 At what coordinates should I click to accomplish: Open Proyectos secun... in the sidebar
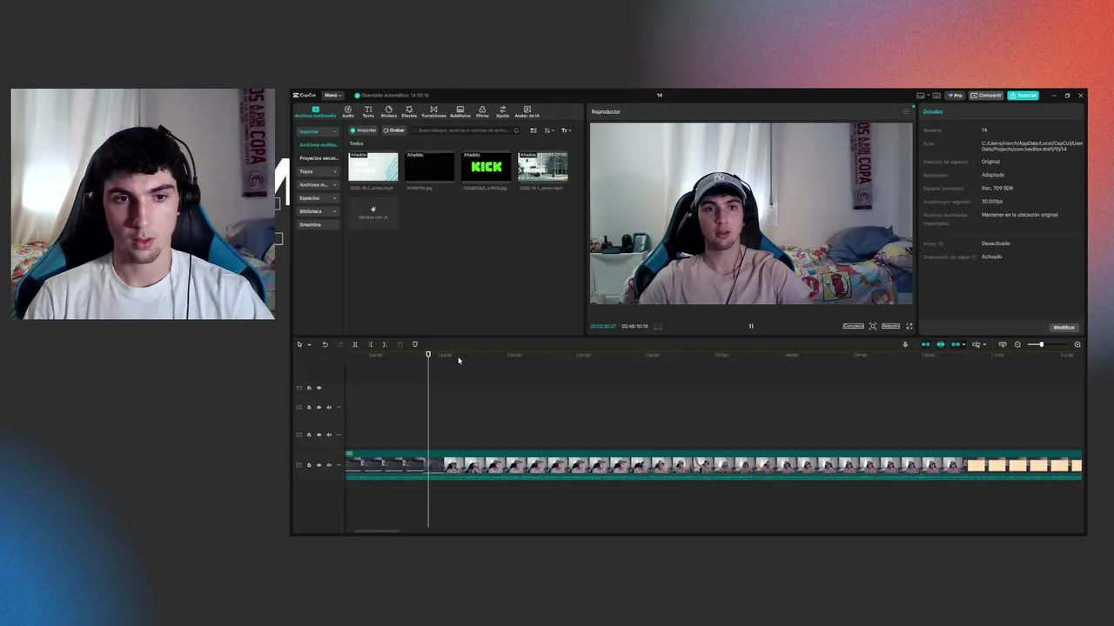tap(318, 158)
